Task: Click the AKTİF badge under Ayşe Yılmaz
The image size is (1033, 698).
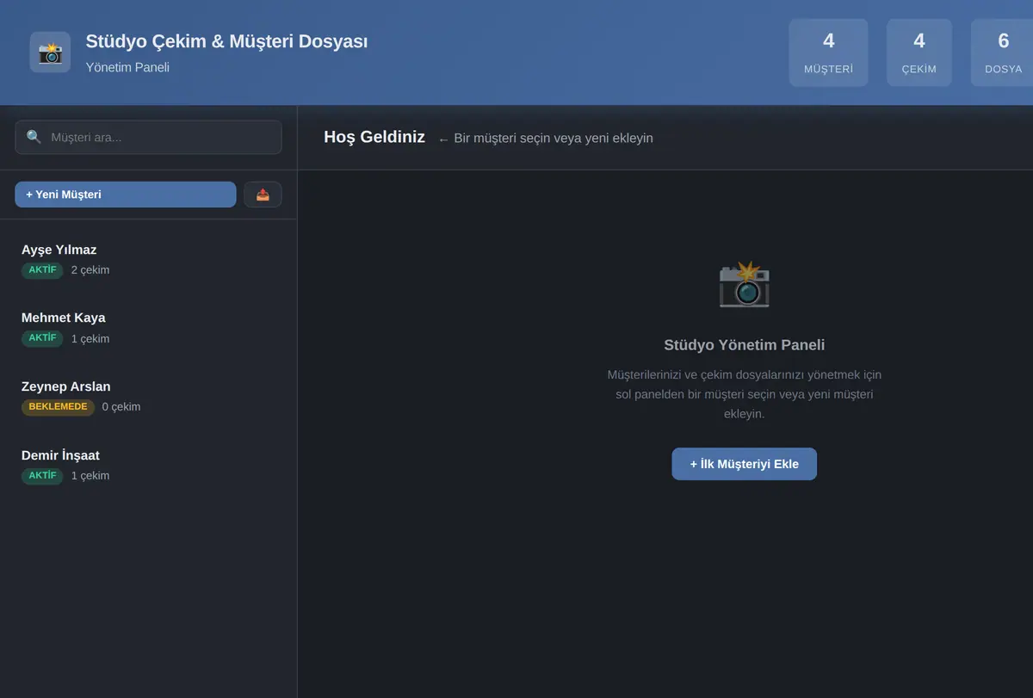Action: click(42, 270)
